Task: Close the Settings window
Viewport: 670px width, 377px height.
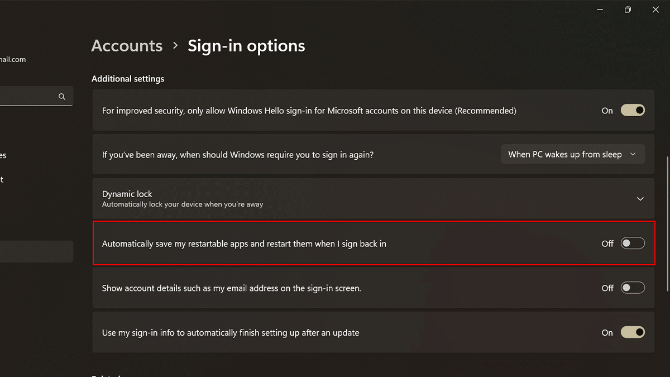Action: (x=655, y=9)
